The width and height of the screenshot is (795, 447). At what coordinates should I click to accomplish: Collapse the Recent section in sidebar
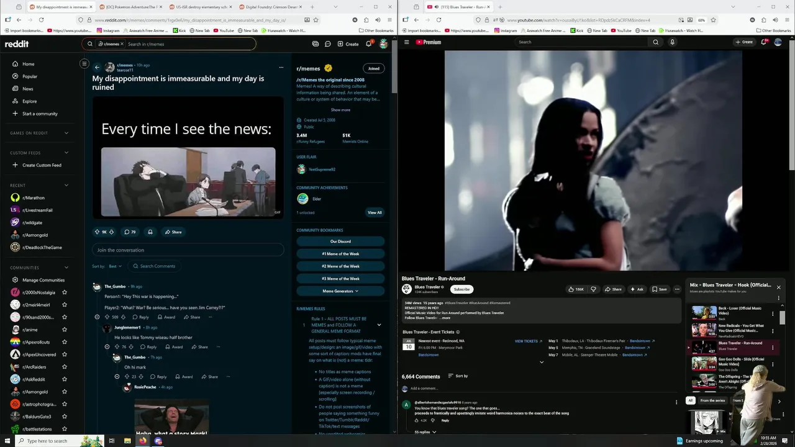point(66,185)
